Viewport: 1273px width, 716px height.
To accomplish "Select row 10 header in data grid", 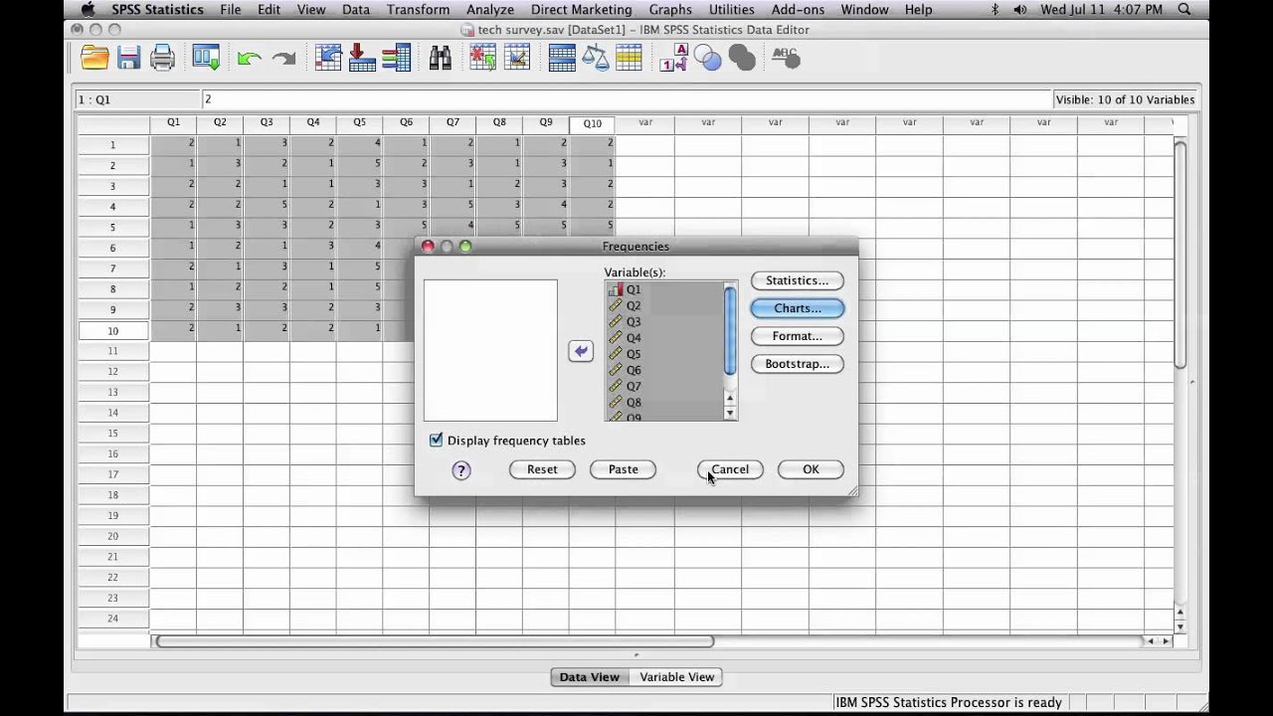I will [x=113, y=330].
